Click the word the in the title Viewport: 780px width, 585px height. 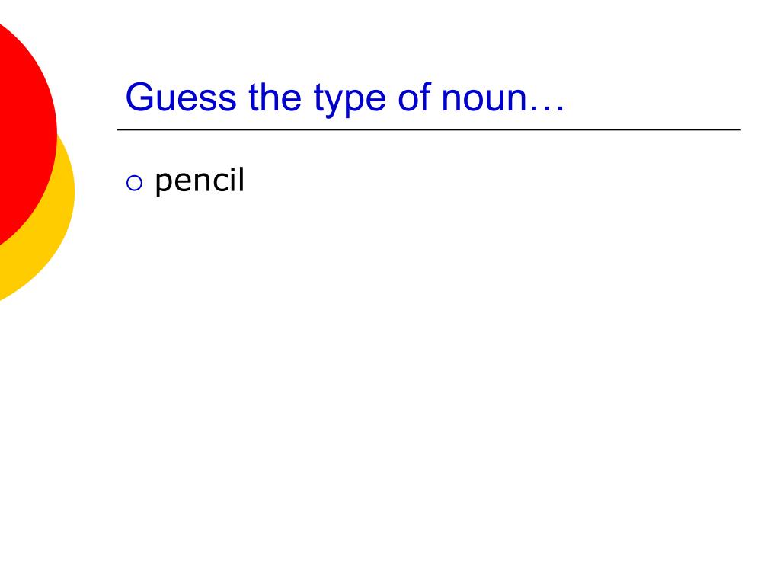click(x=274, y=97)
